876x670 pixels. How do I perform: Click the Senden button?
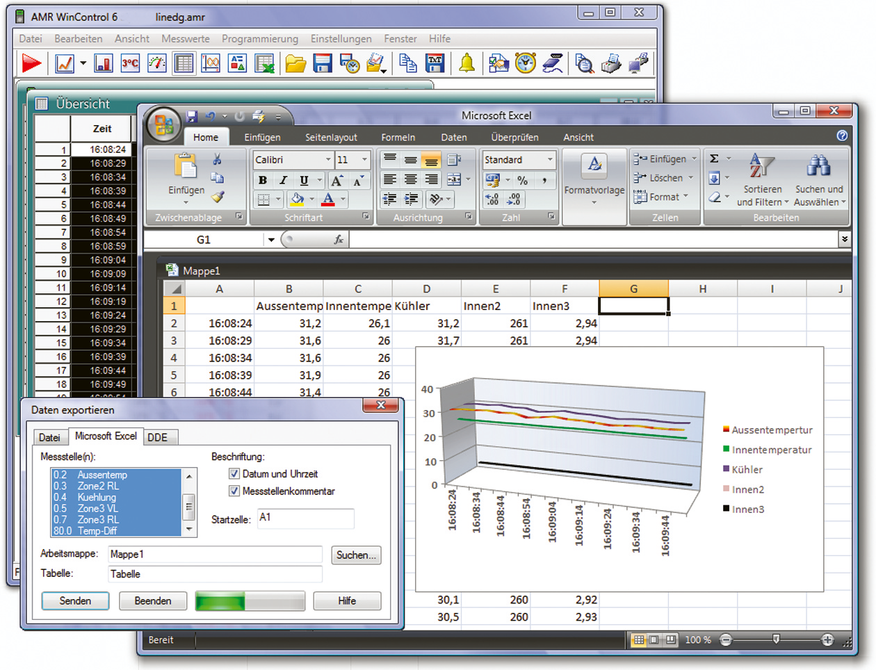(75, 601)
